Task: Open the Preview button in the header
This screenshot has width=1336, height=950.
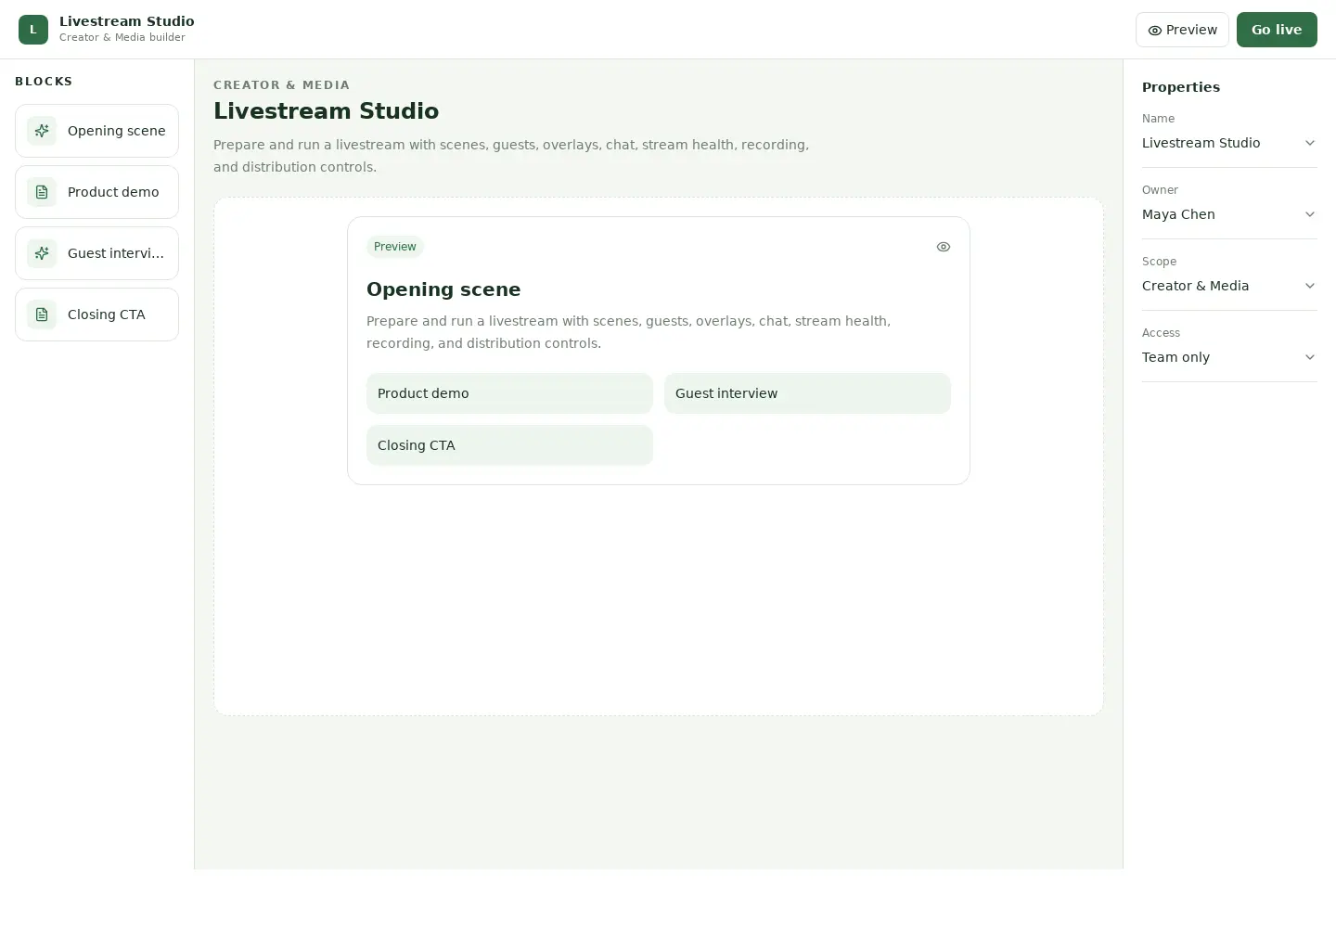Action: pyautogui.click(x=1182, y=30)
